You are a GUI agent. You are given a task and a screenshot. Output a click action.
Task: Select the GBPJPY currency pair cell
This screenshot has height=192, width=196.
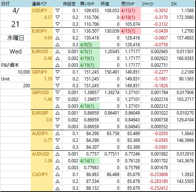tap(42, 72)
